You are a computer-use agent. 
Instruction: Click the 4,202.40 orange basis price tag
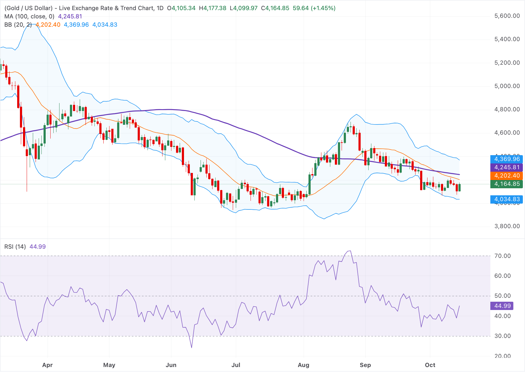click(x=507, y=175)
